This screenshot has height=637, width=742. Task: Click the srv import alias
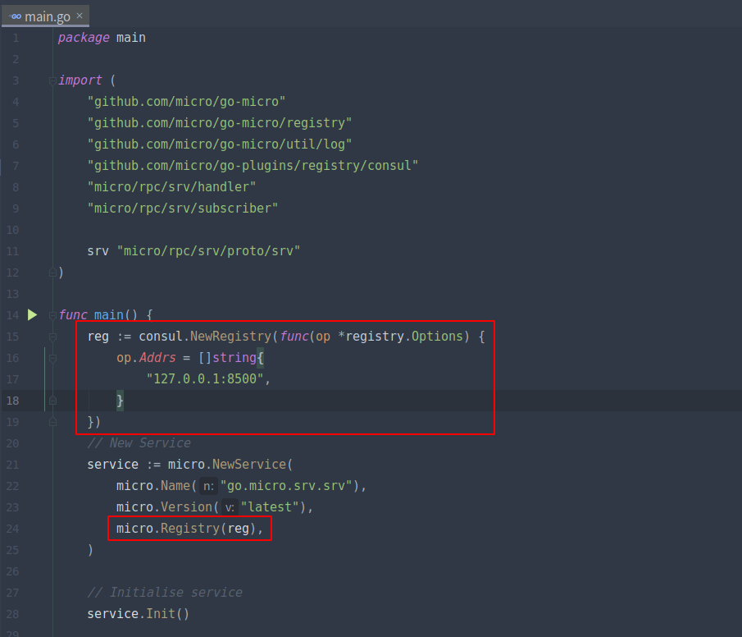[x=98, y=250]
